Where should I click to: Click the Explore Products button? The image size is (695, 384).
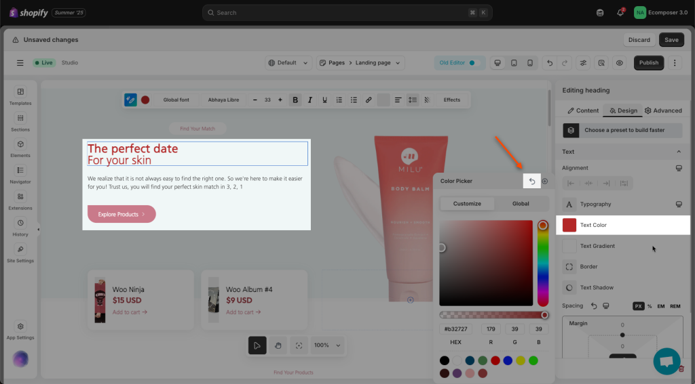(x=121, y=214)
